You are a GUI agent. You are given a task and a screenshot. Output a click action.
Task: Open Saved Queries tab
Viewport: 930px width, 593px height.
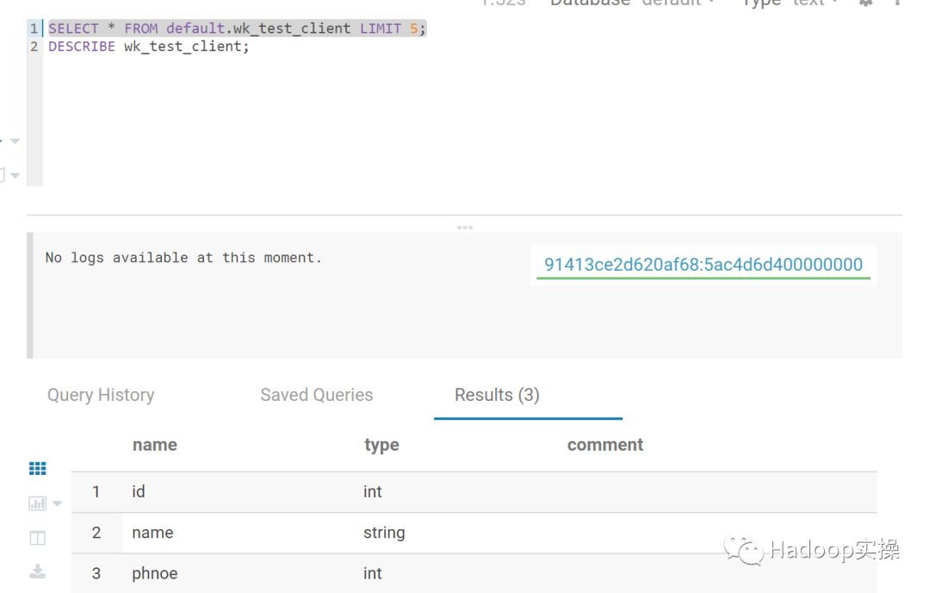(x=317, y=396)
